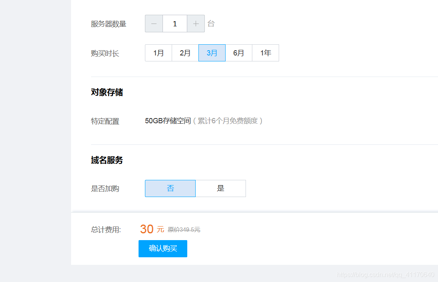Increase server quantity with plus button

tap(196, 24)
